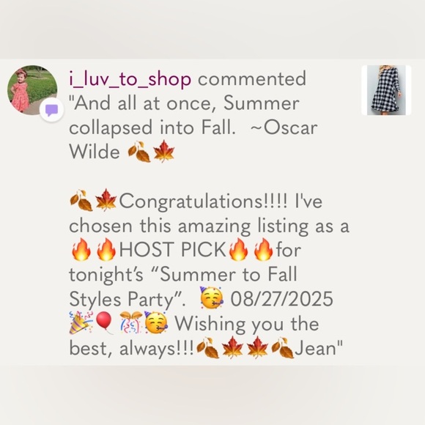Click the party popper emoji
The image size is (425, 425).
[x=81, y=322]
